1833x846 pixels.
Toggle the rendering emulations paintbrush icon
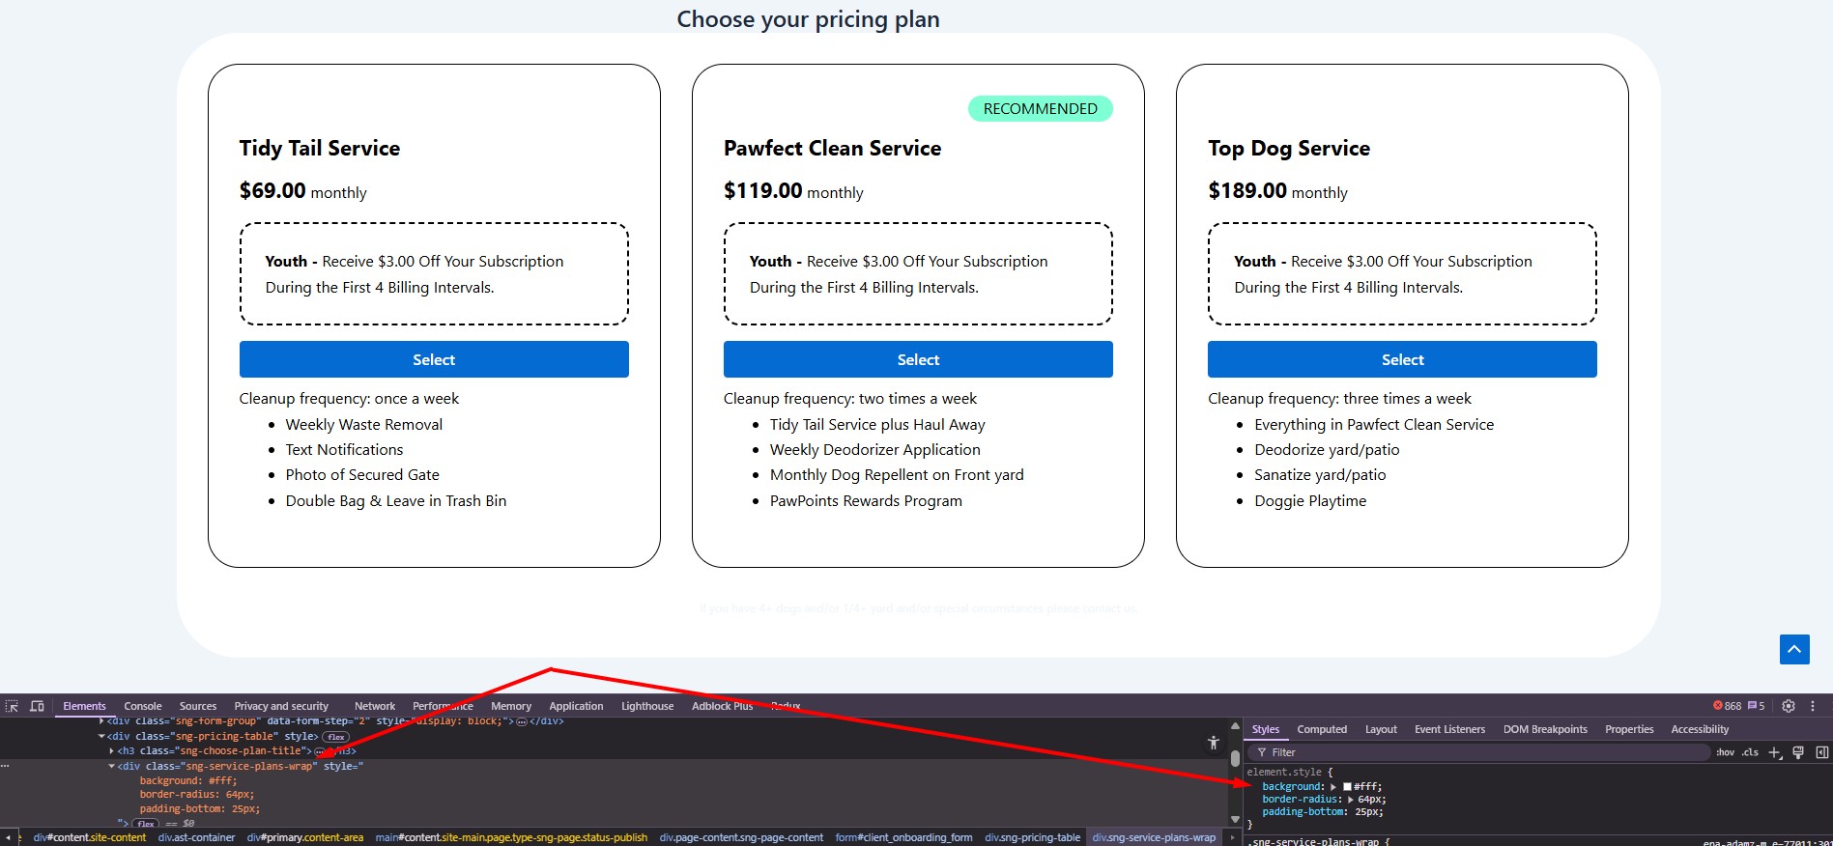(1798, 752)
